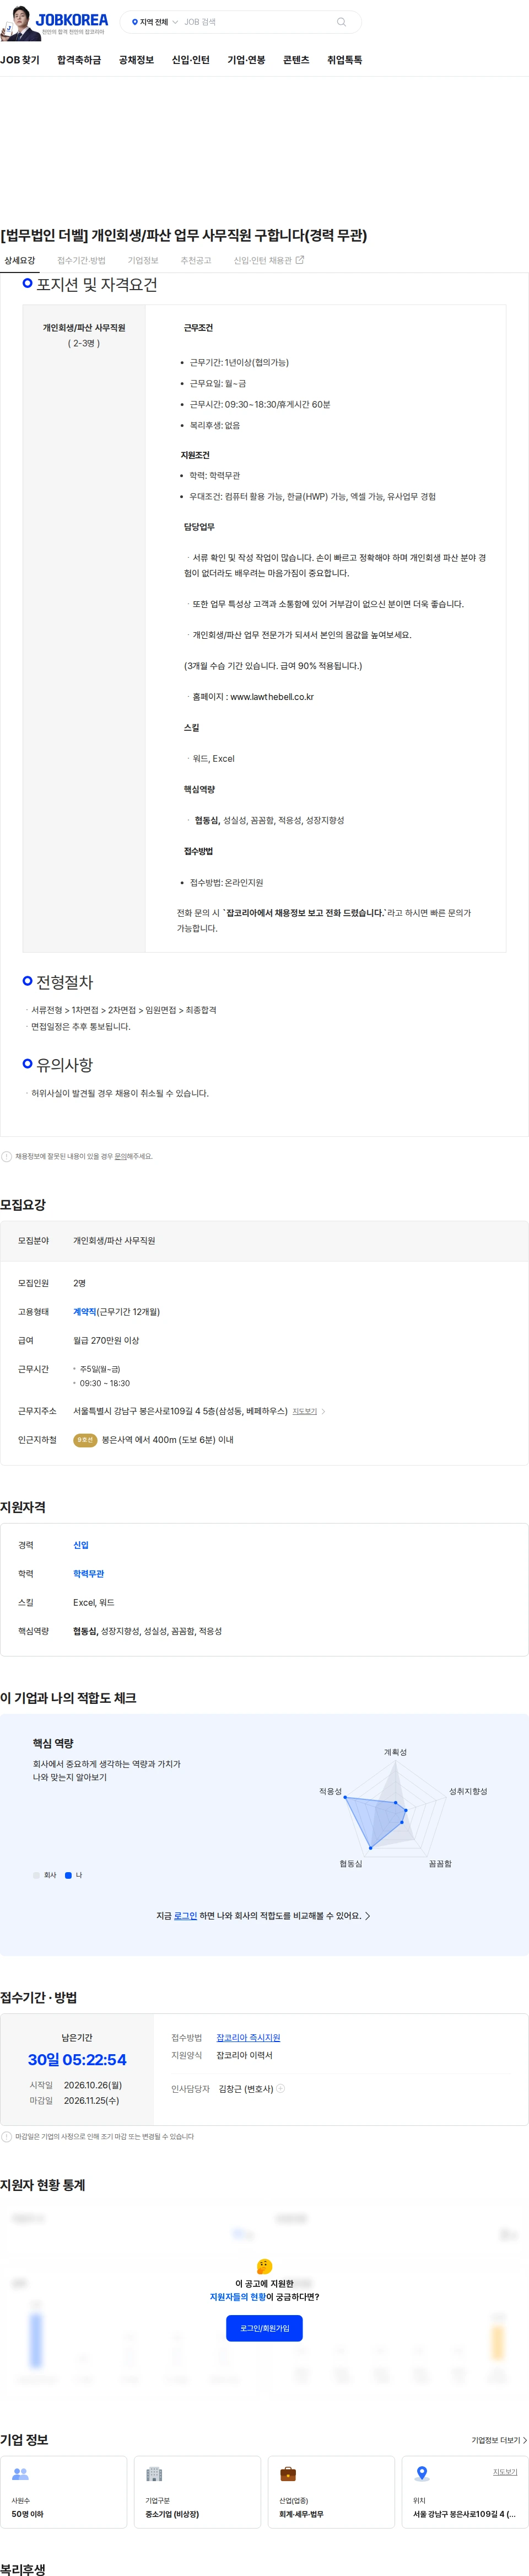
Task: Expand contact info icon beside 김창근 (변호사)
Action: (280, 2089)
